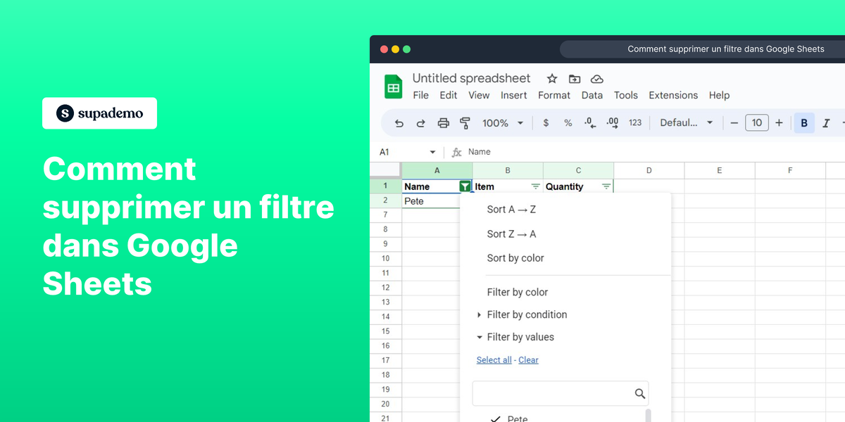Open the Extensions menu
The height and width of the screenshot is (422, 845).
click(673, 96)
